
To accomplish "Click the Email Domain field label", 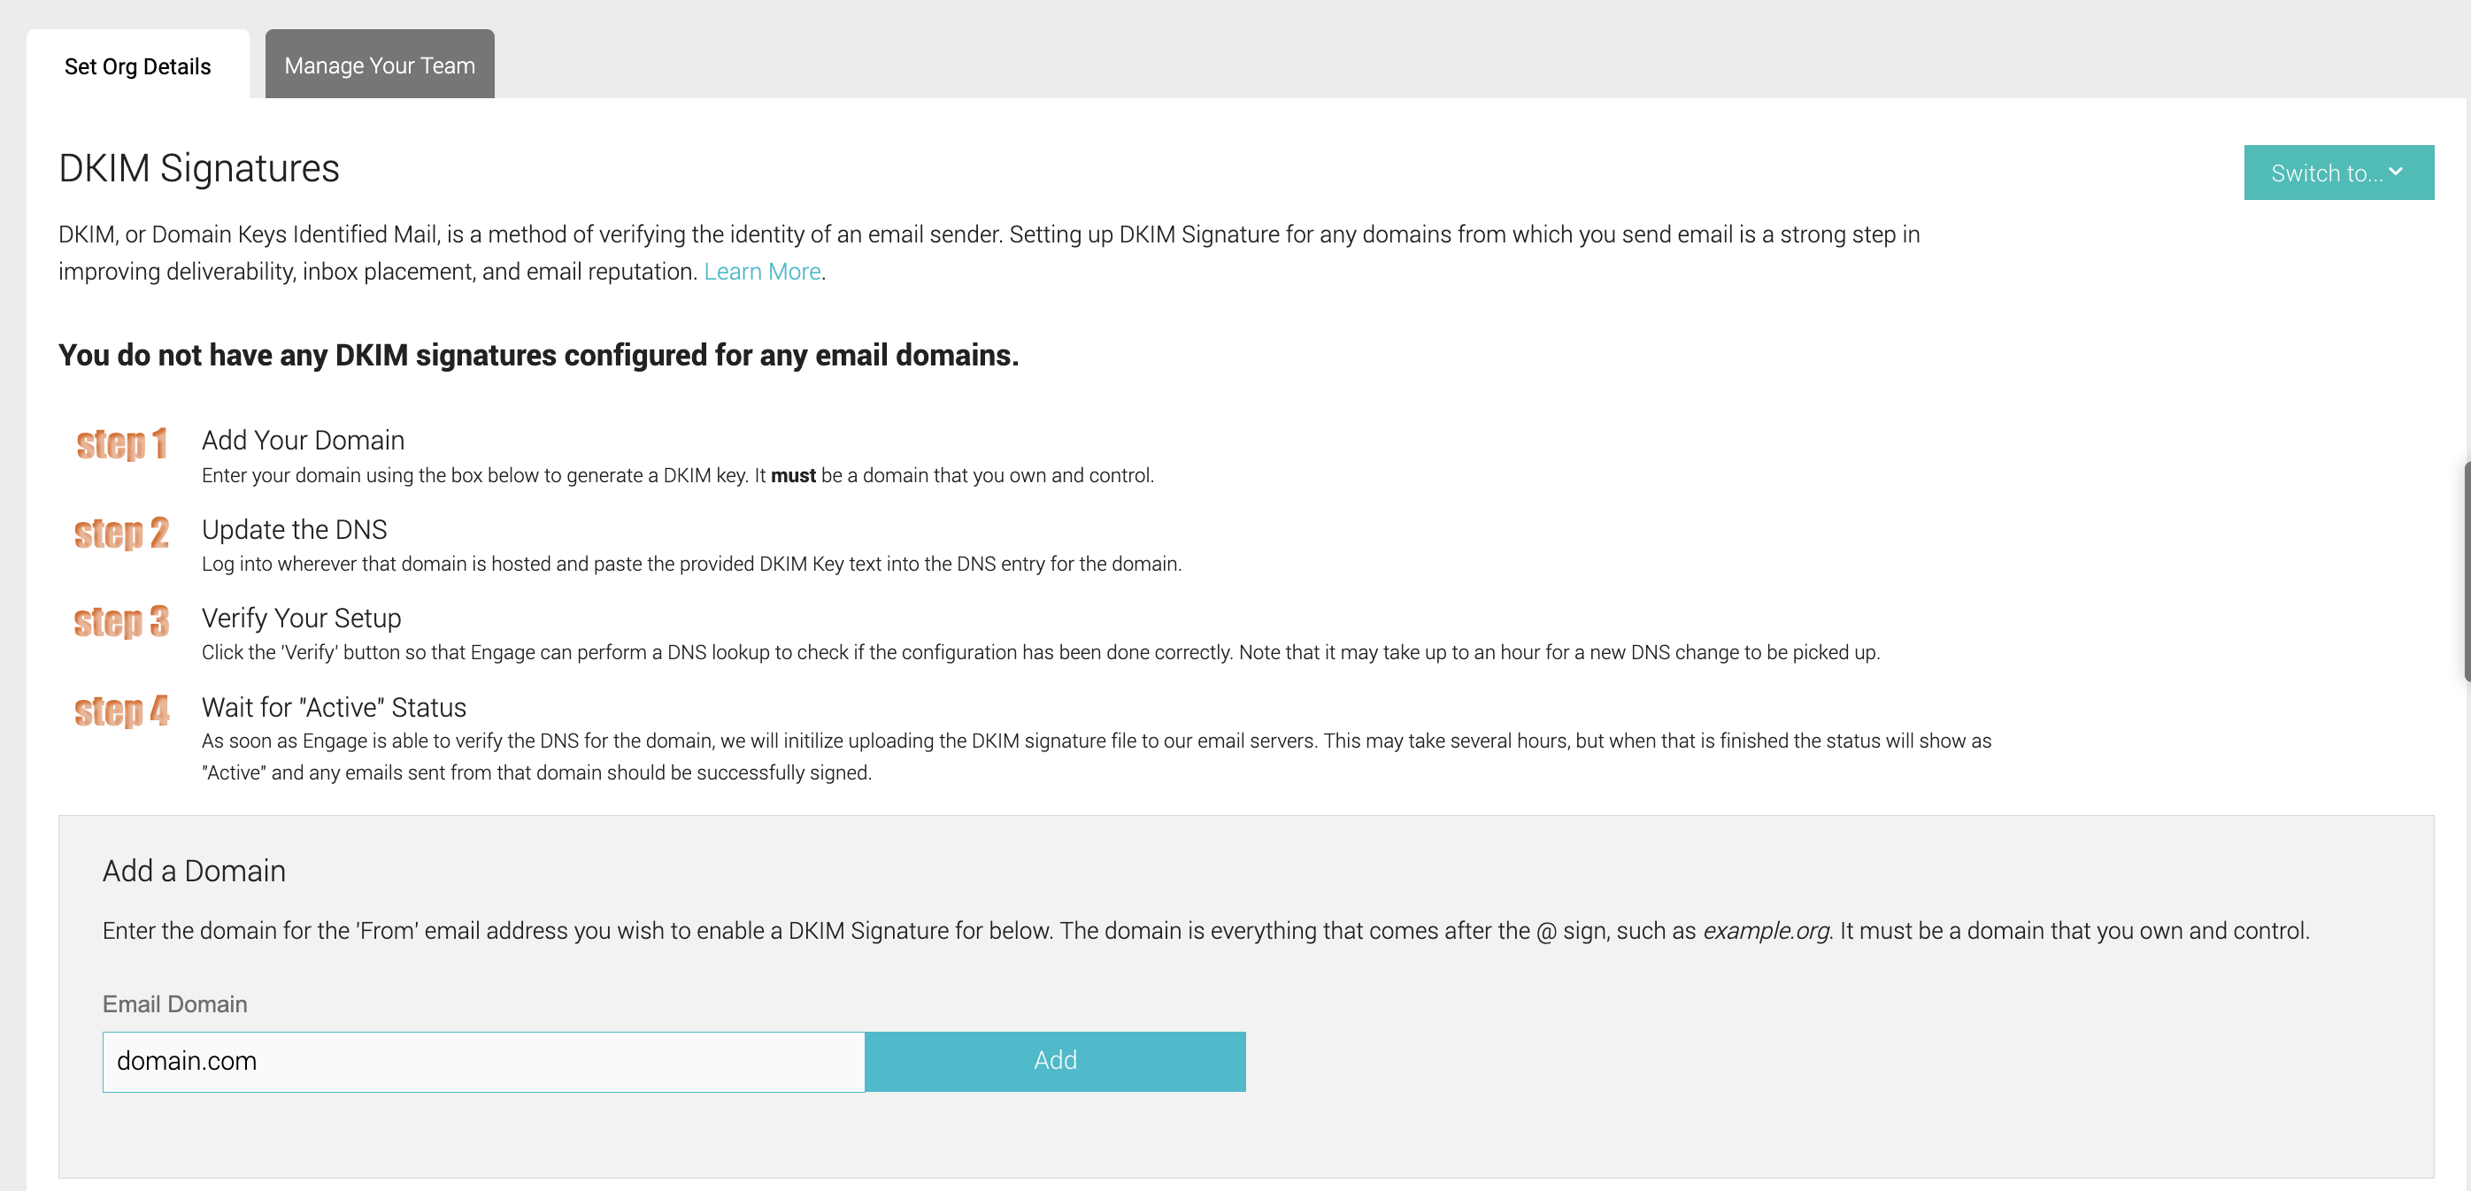I will (x=174, y=1004).
